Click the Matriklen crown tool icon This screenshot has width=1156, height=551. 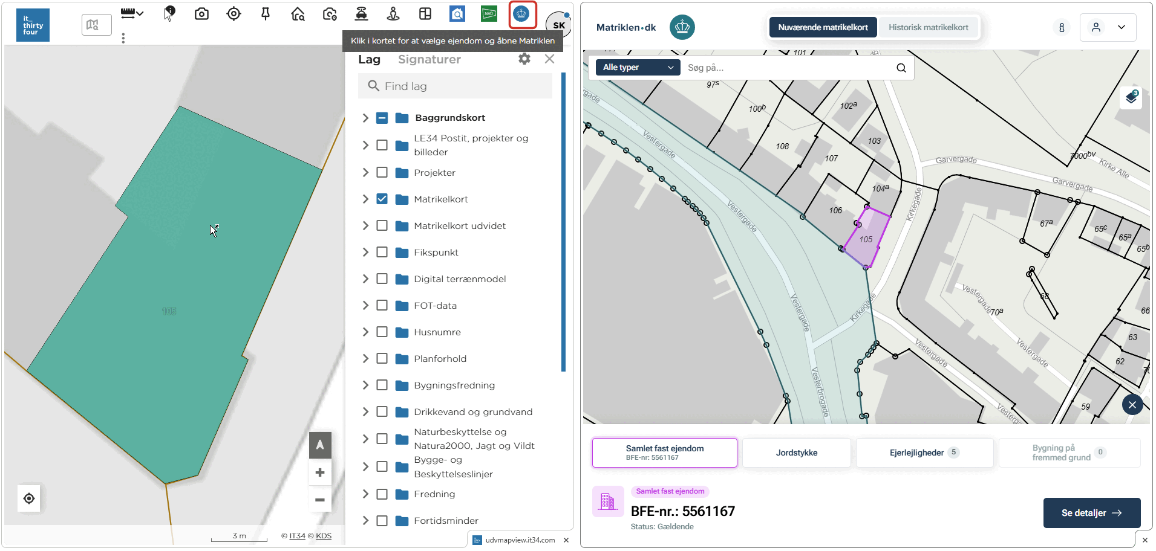click(521, 14)
